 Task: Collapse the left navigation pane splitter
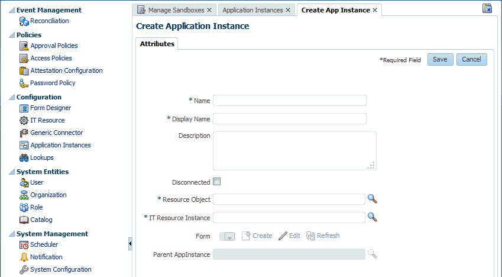(x=130, y=244)
